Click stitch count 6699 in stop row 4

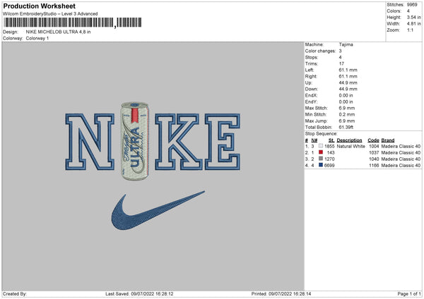point(329,166)
